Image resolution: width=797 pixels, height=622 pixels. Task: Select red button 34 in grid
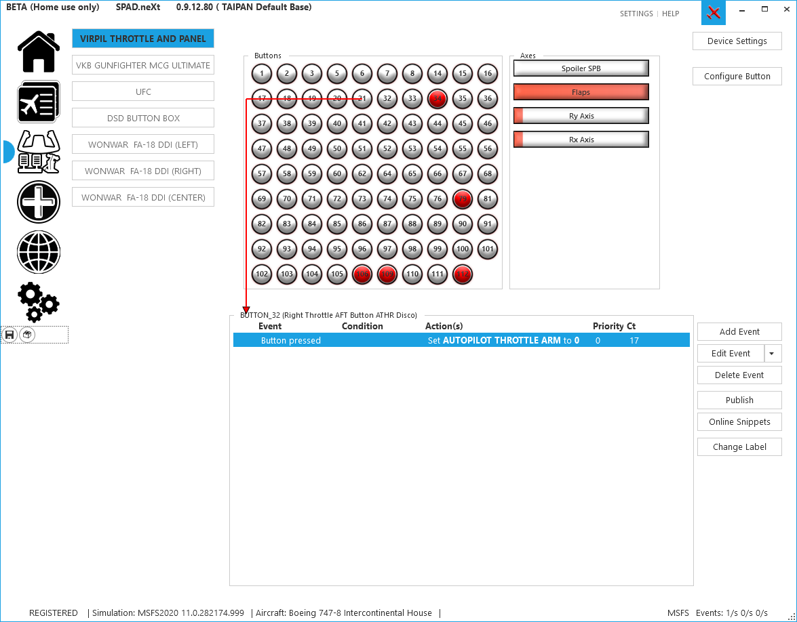click(x=438, y=99)
